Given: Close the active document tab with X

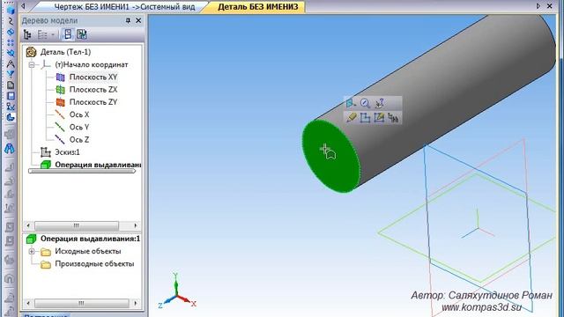Looking at the screenshot, I should point(550,6).
